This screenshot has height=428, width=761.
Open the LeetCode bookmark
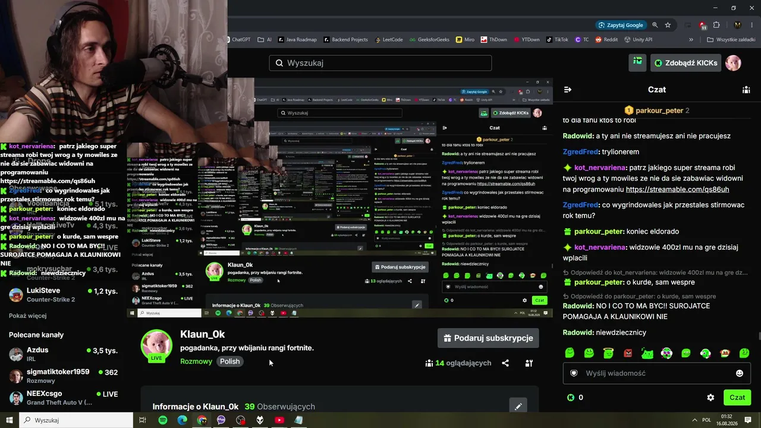pos(389,40)
